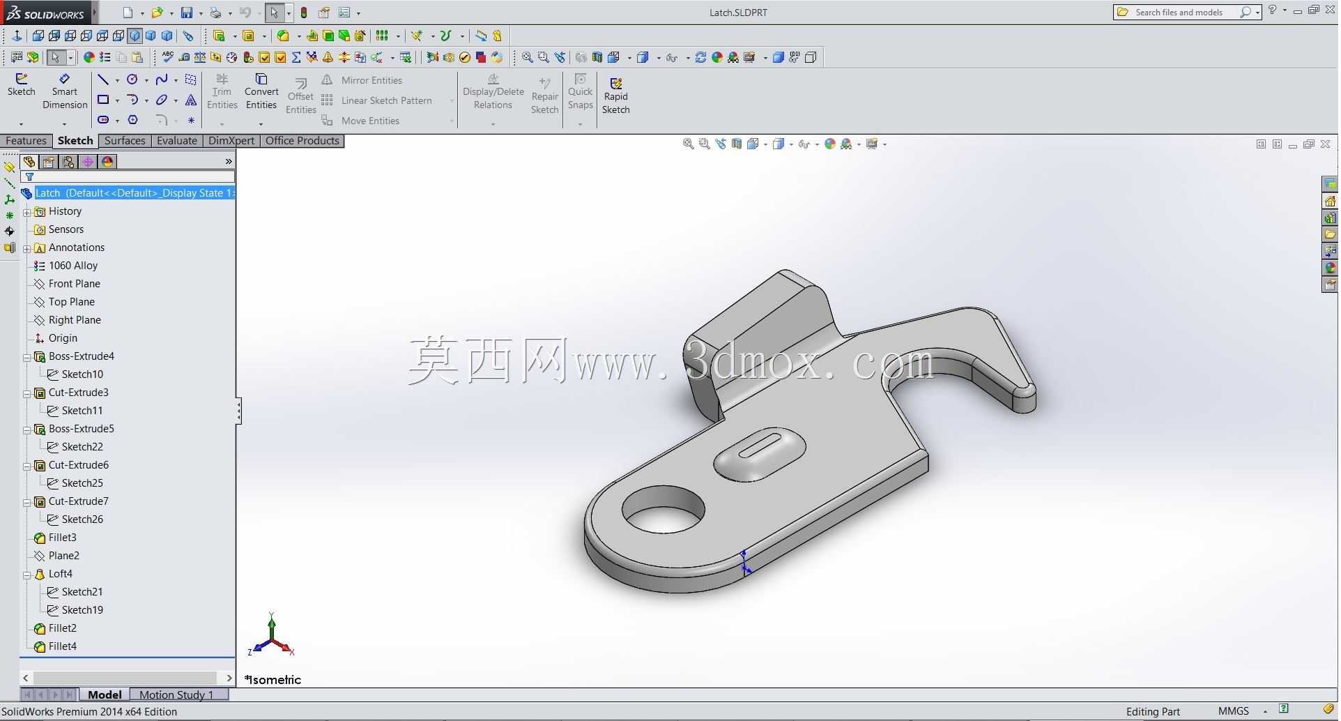Screen dimensions: 1341x721
Task: Expand the Annotations folder
Action: click(x=26, y=248)
